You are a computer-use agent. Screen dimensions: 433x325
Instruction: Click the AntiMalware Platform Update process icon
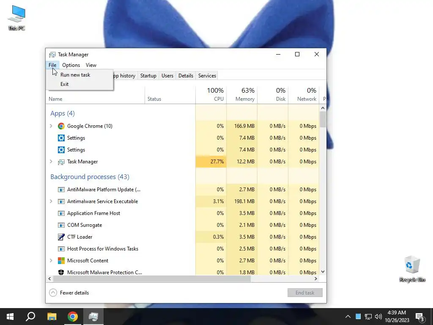coord(61,190)
